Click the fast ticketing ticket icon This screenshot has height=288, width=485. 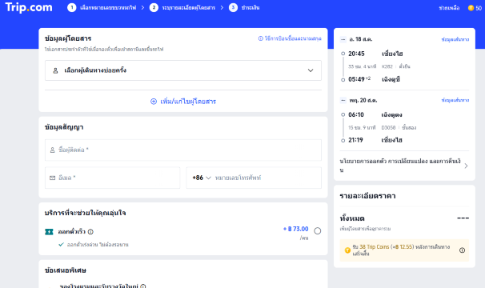pos(49,232)
